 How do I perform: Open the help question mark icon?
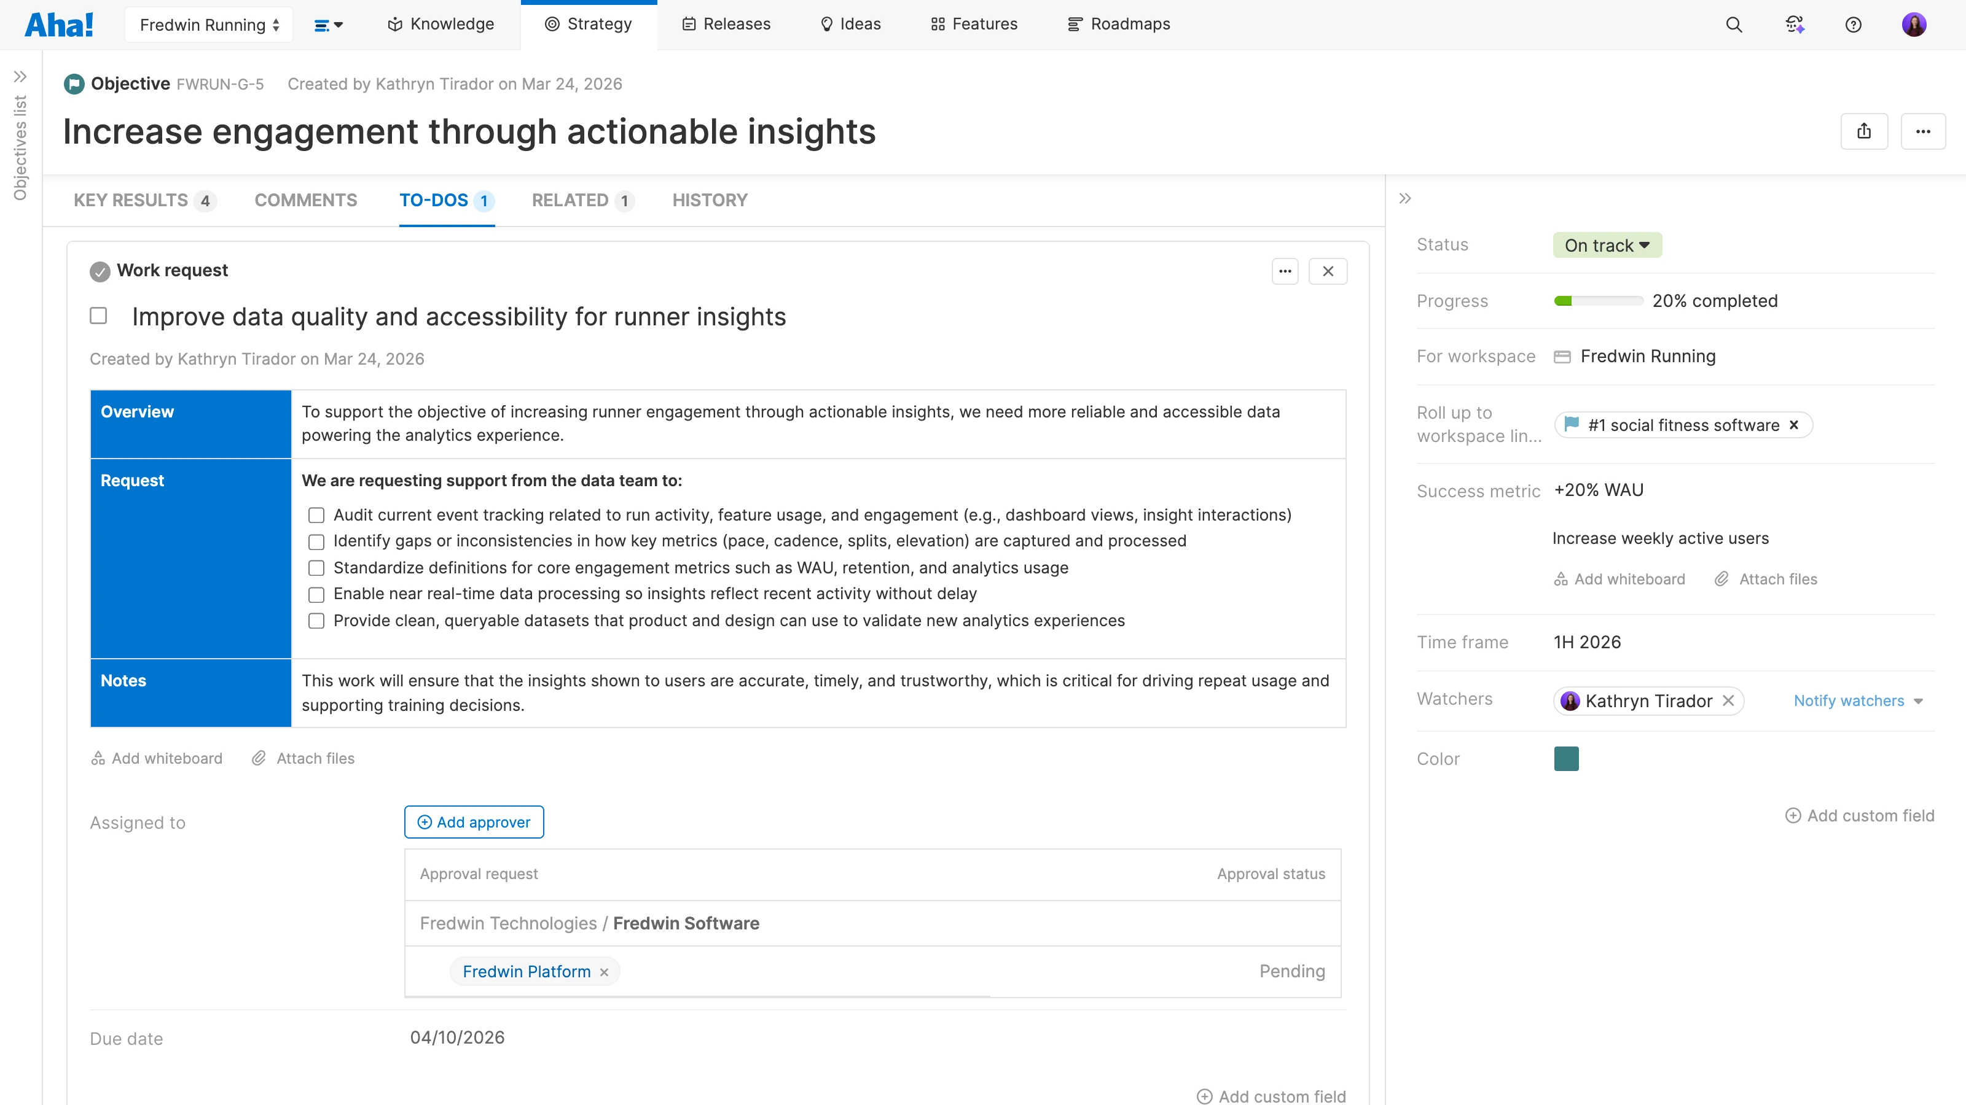click(x=1853, y=25)
